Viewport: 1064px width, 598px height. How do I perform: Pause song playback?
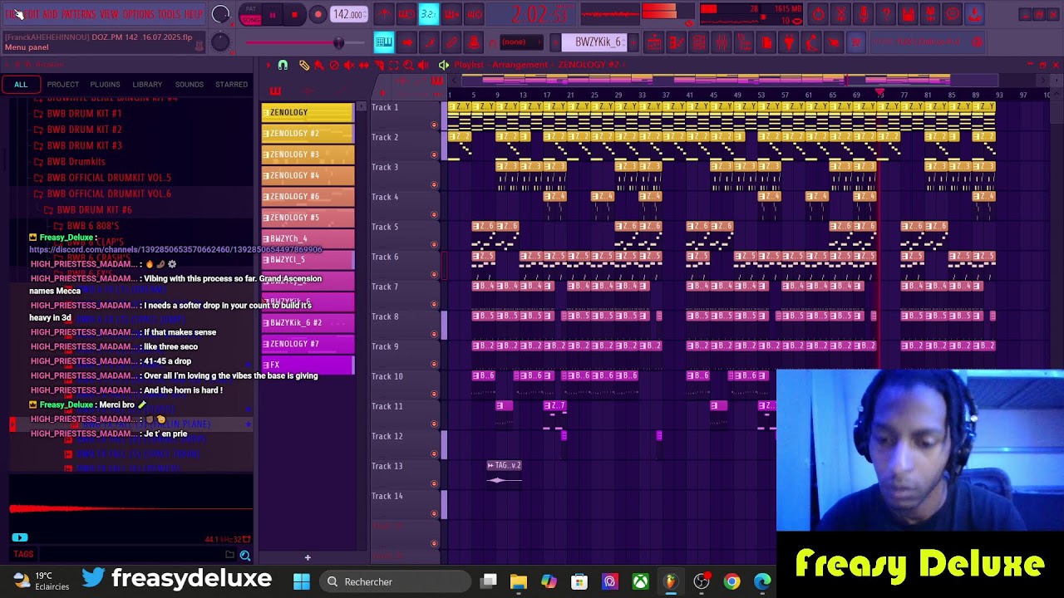[272, 14]
